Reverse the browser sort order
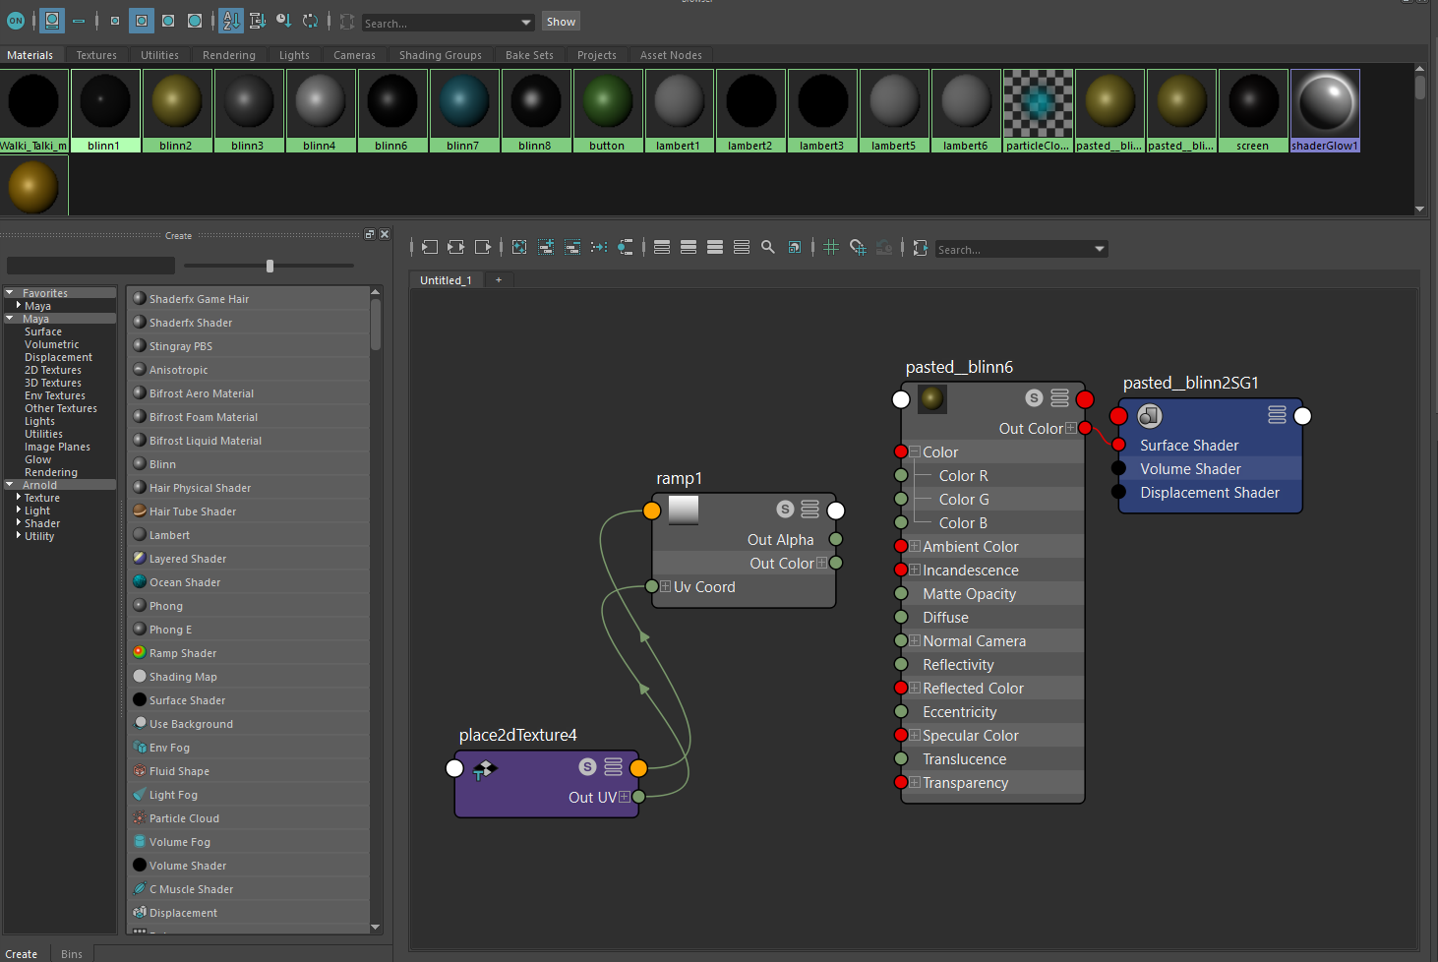1438x962 pixels. (x=311, y=21)
